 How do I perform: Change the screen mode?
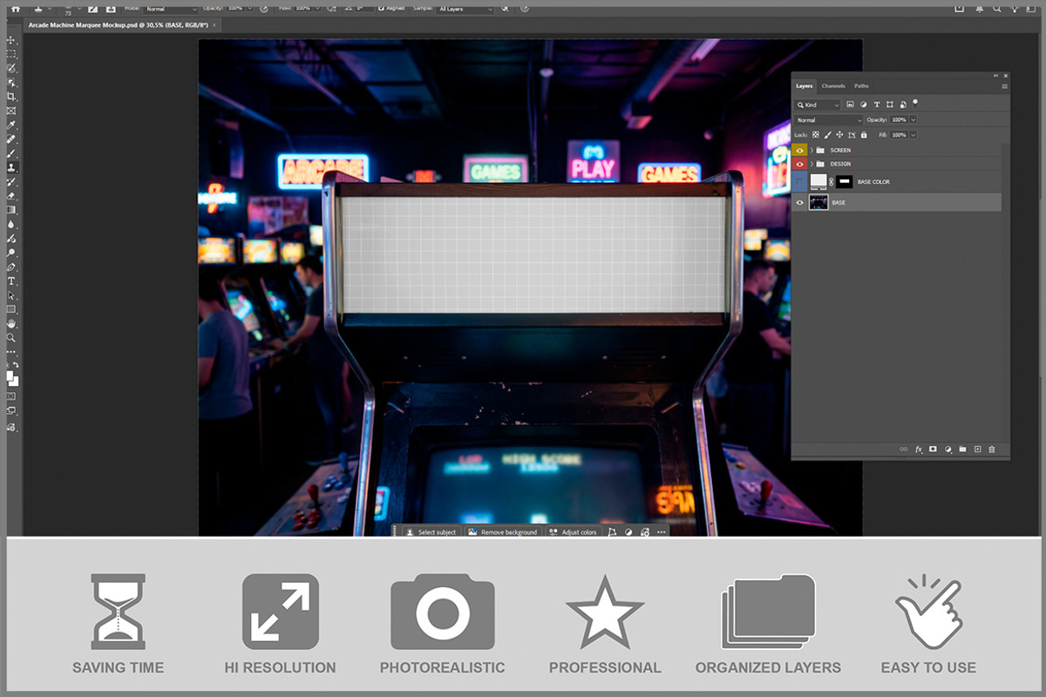12,409
